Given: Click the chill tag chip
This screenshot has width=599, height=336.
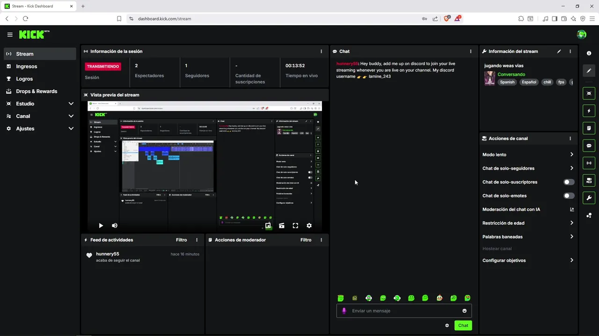Looking at the screenshot, I should pos(547,82).
